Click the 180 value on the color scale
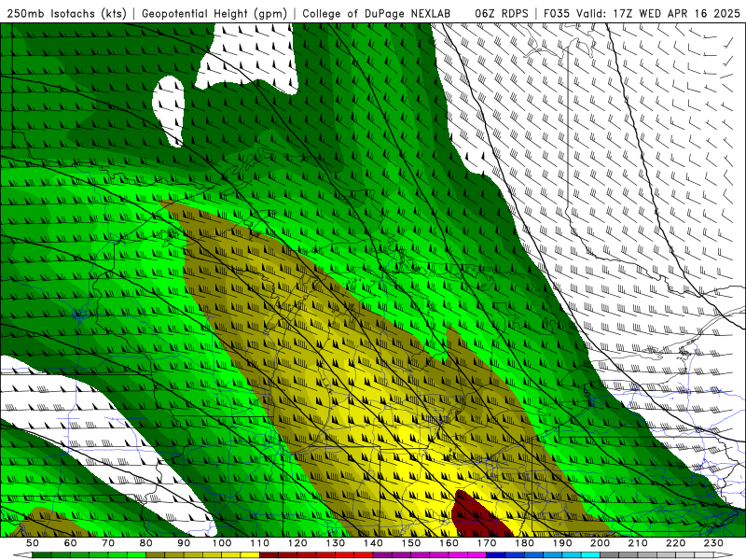 coord(524,543)
